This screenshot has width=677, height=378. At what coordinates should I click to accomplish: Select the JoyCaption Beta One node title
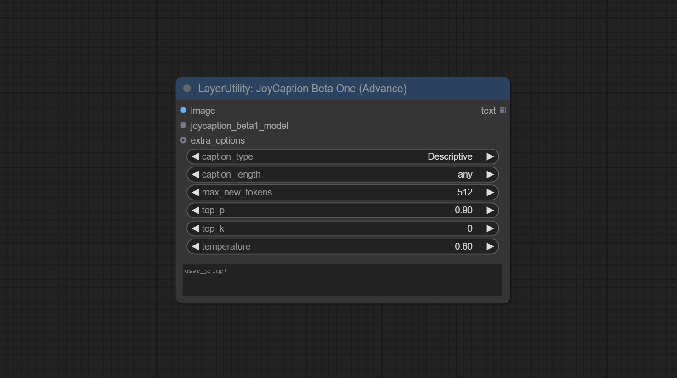pyautogui.click(x=302, y=89)
